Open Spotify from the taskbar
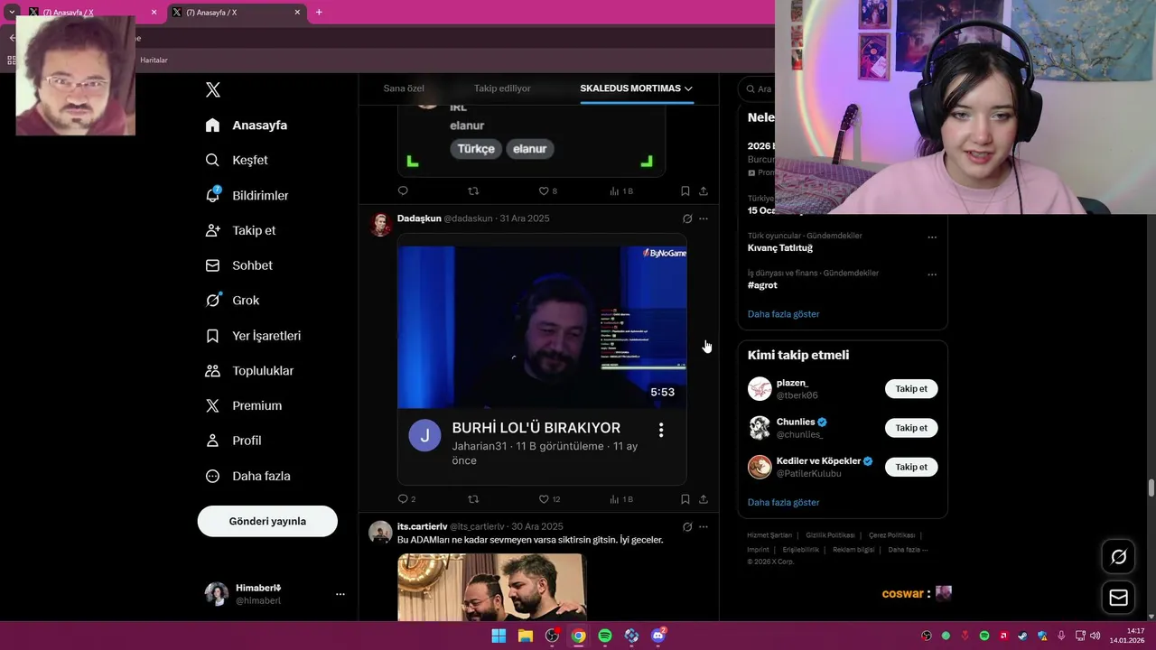 [605, 636]
